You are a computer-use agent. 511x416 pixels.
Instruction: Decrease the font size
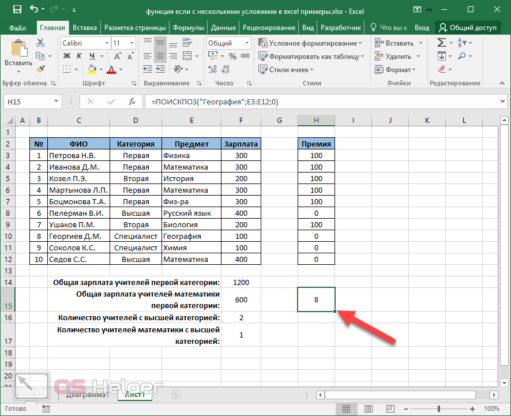tap(130, 56)
